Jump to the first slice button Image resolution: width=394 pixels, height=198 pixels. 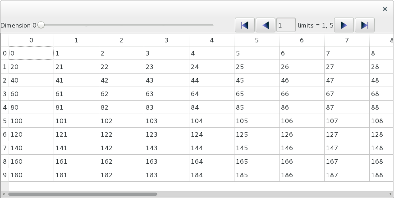[x=245, y=25]
